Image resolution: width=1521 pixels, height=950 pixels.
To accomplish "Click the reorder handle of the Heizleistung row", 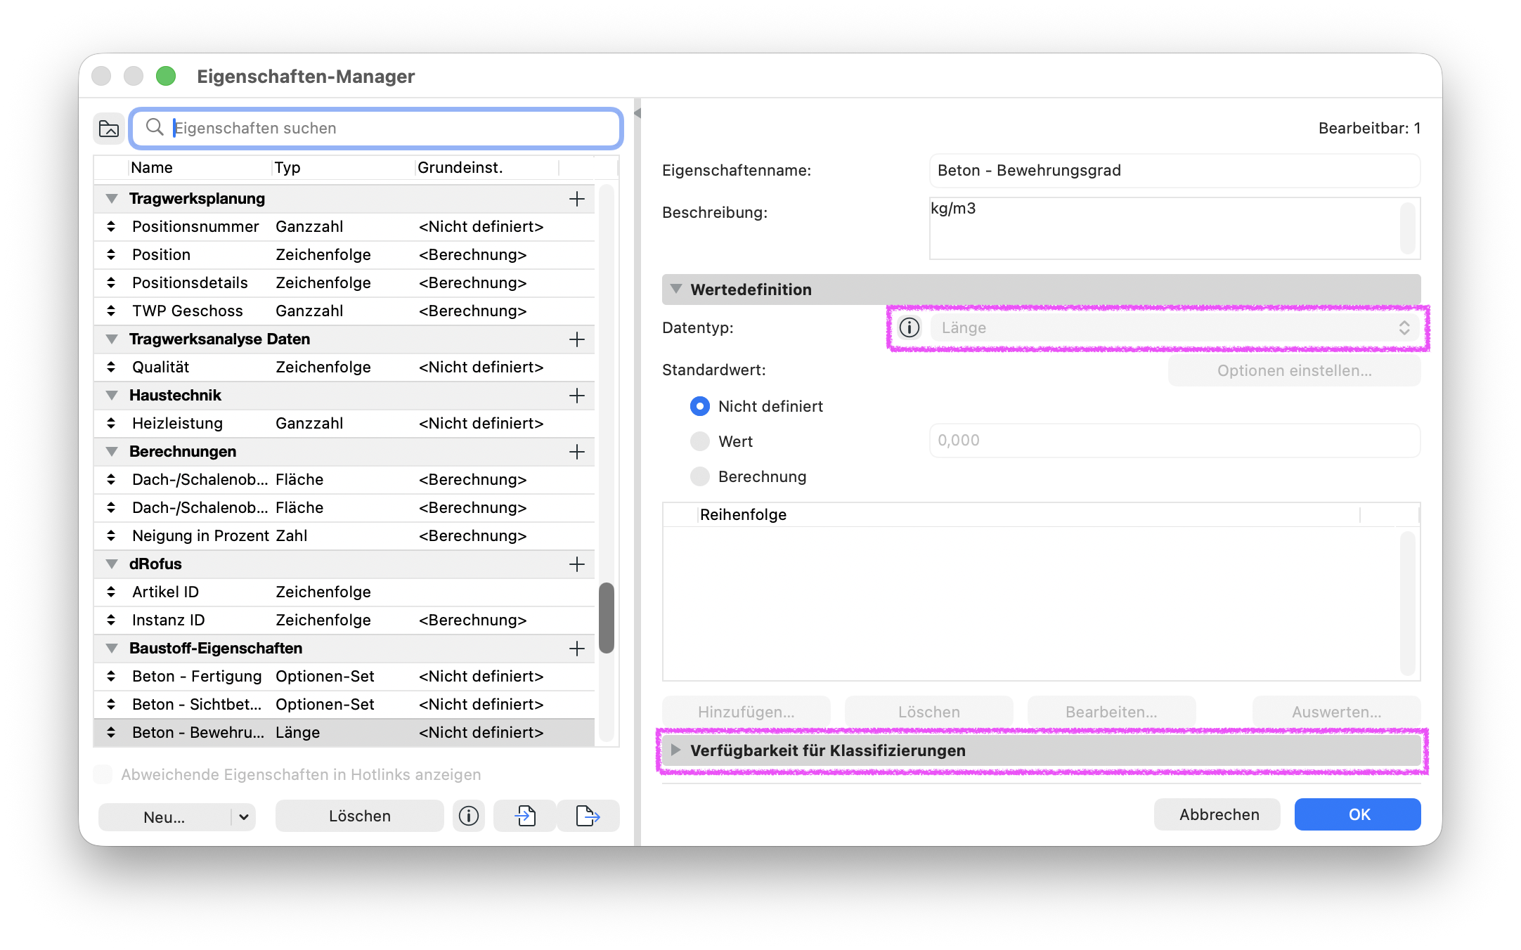I will [x=111, y=423].
